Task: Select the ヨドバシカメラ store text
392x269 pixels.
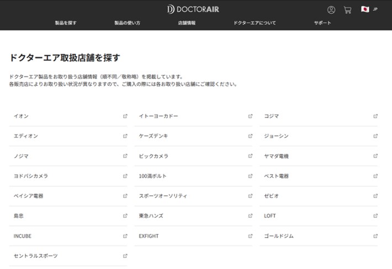Action: [x=31, y=176]
